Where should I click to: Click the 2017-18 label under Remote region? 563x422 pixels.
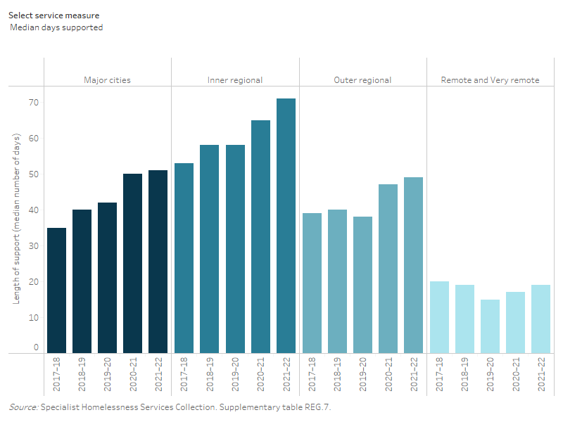[x=439, y=373]
